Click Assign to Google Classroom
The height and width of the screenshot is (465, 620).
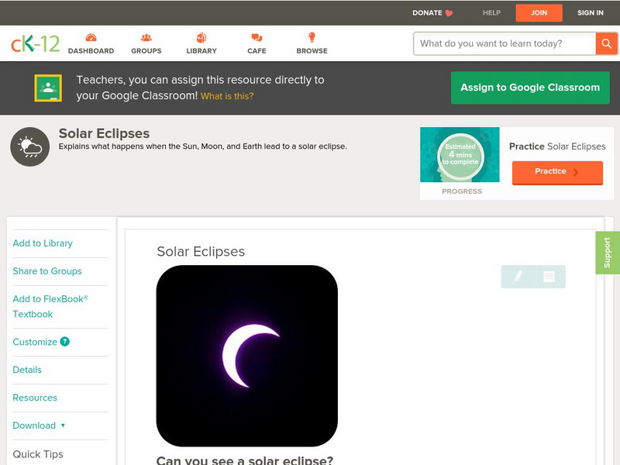pyautogui.click(x=530, y=88)
